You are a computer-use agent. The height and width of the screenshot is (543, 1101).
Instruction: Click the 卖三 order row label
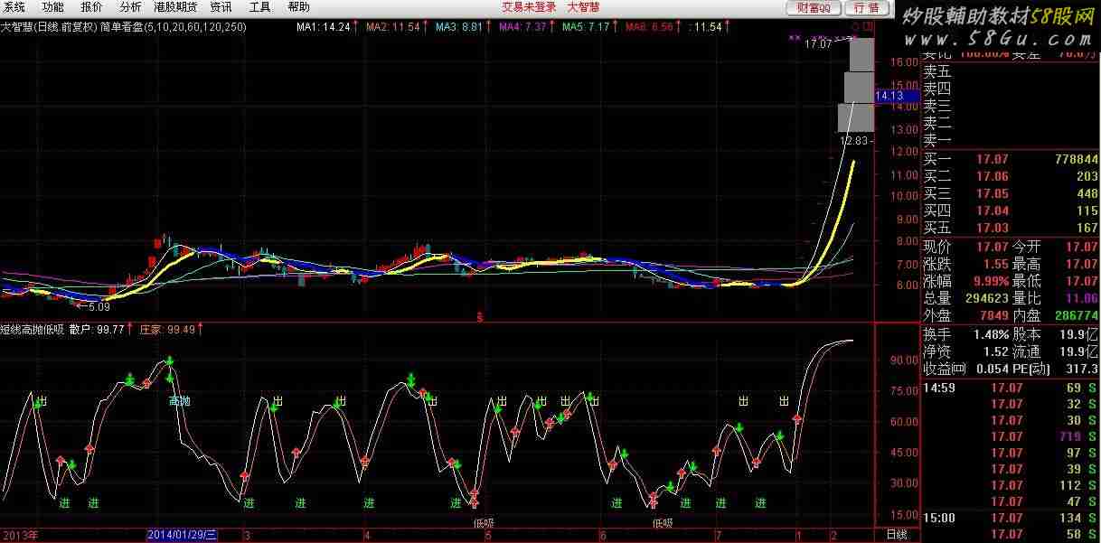tap(937, 106)
